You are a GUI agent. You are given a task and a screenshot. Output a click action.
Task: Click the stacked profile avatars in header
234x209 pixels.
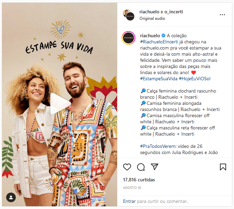128,15
